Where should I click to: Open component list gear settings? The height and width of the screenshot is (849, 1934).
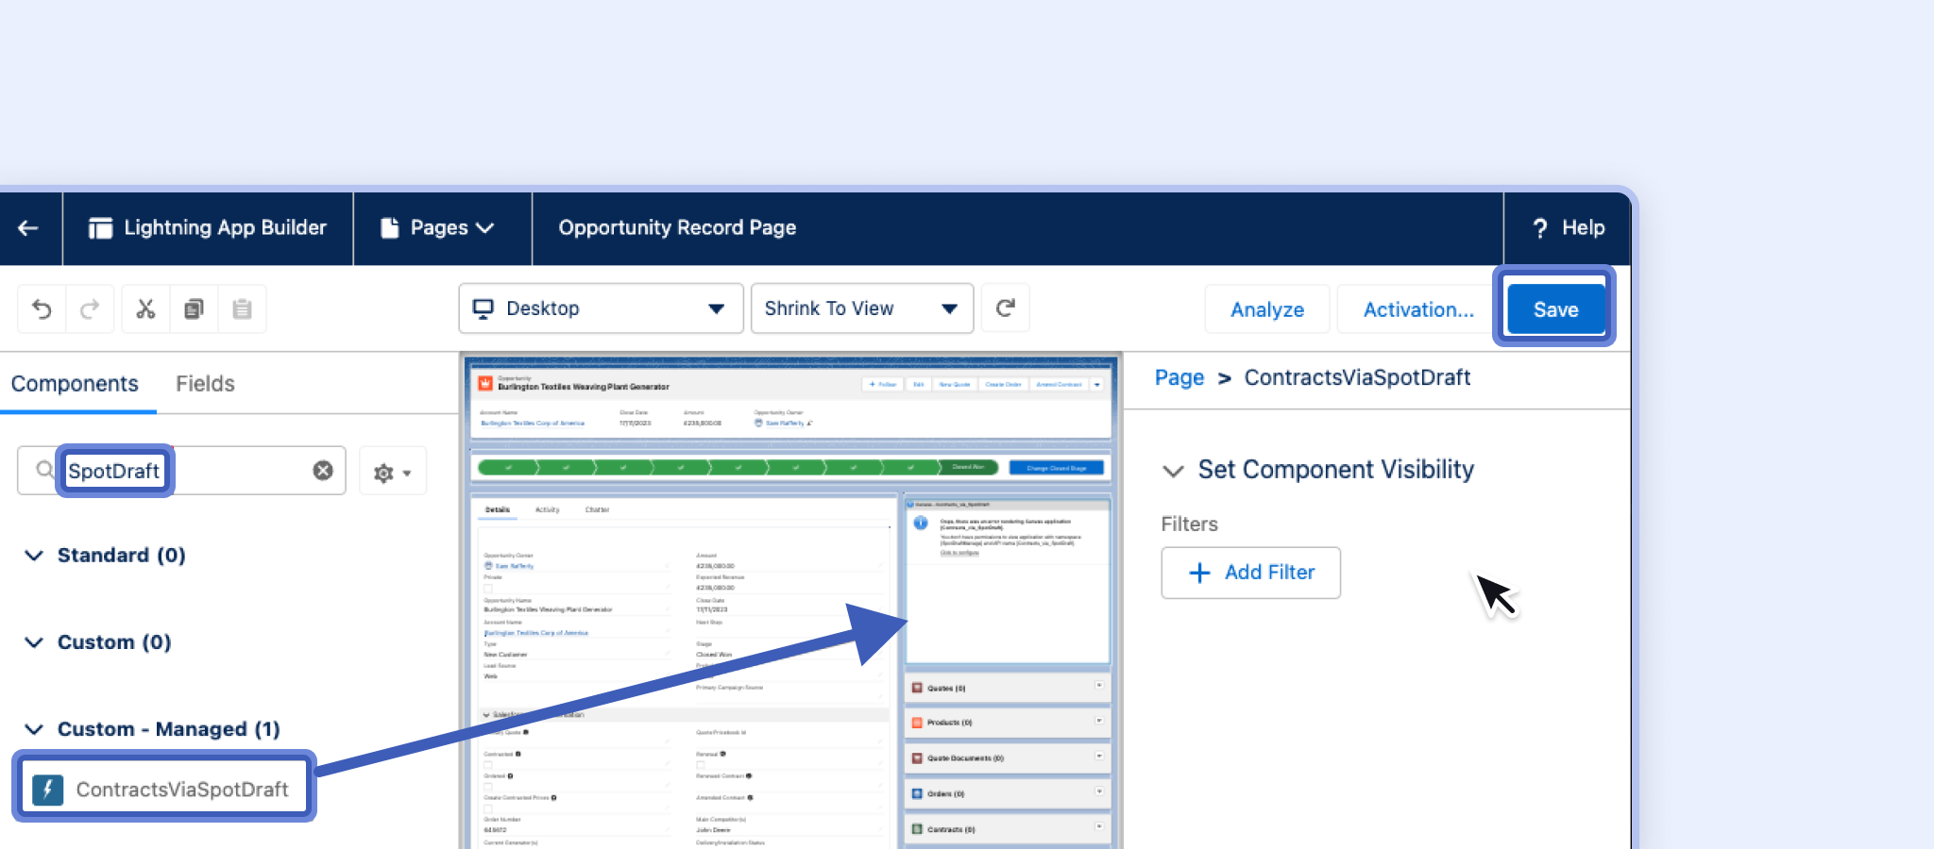(x=393, y=472)
